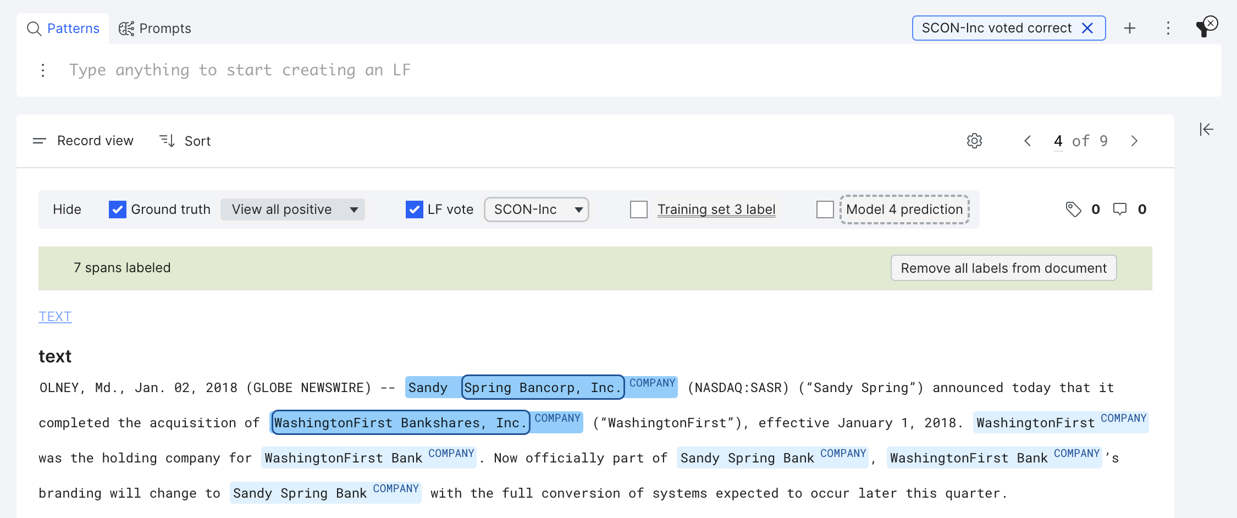Image resolution: width=1237 pixels, height=518 pixels.
Task: Add a new filter with plus icon
Action: 1129,28
